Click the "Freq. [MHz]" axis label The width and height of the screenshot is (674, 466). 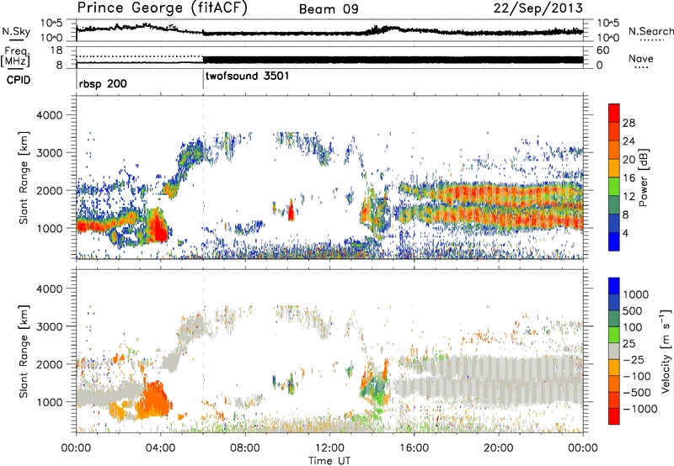point(16,56)
